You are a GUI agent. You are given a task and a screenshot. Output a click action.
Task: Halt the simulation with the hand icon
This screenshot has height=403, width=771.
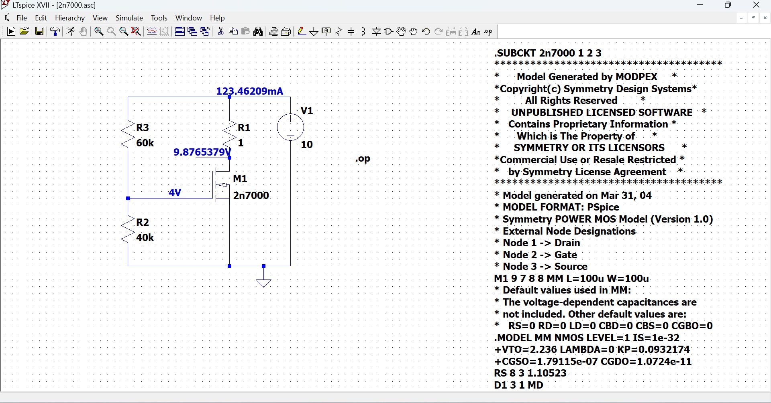click(83, 32)
